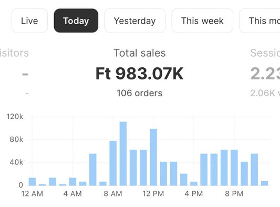Tap the 4 AM axis label

(x=72, y=194)
